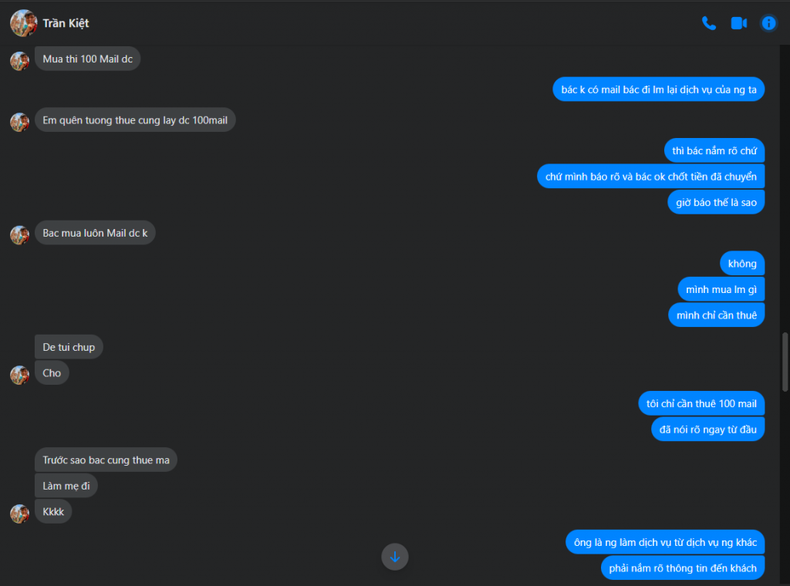Click the sent message 'không'
The height and width of the screenshot is (586, 790).
point(742,263)
